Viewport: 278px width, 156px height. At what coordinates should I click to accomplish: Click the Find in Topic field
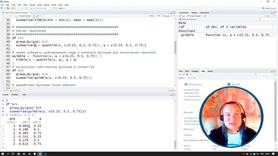tap(192, 78)
